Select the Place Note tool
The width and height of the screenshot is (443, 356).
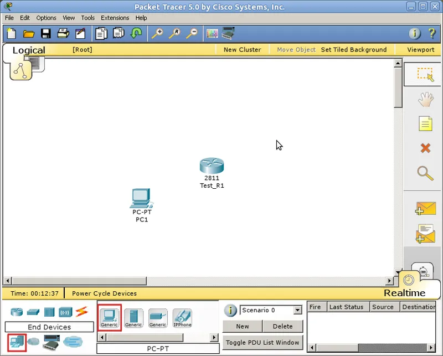tap(425, 123)
